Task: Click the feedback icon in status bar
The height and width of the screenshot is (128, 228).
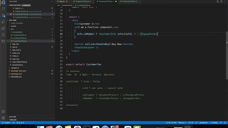Action: pos(221,123)
